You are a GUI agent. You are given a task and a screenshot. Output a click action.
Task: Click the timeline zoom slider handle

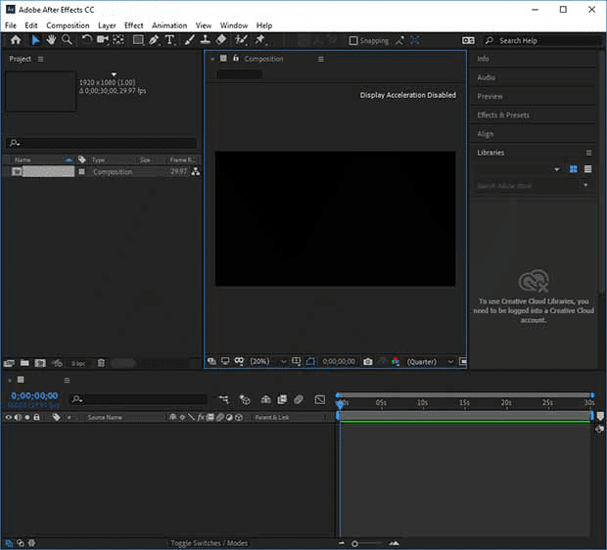coord(354,544)
